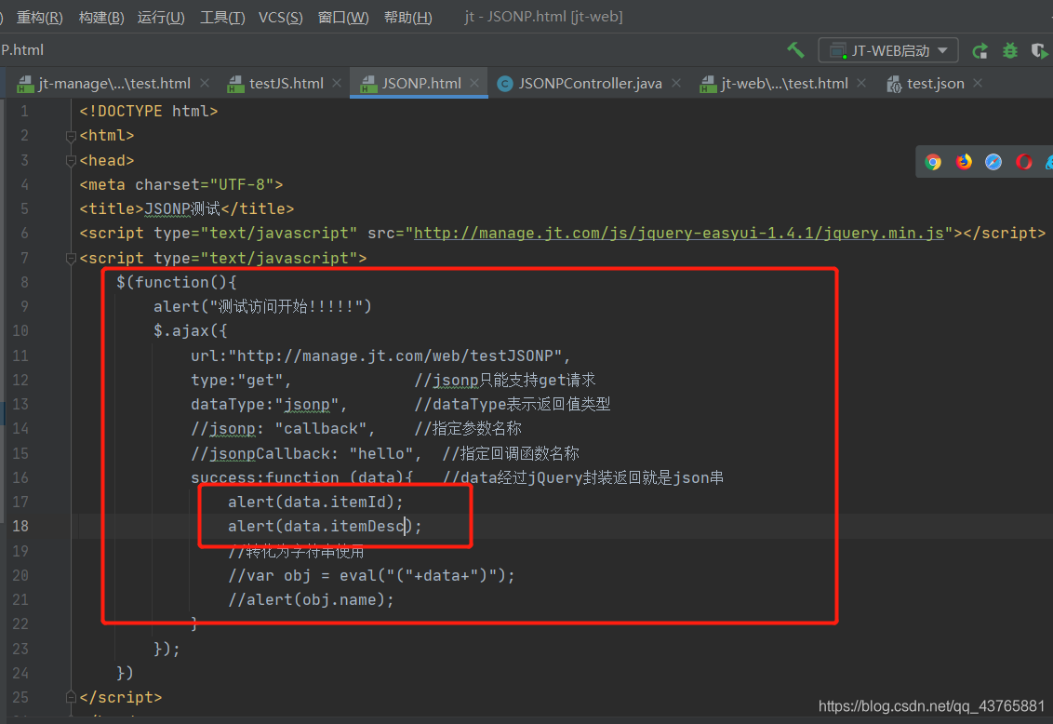This screenshot has width=1053, height=724.
Task: Place cursor on alert(data.itemId) line
Action: [315, 502]
